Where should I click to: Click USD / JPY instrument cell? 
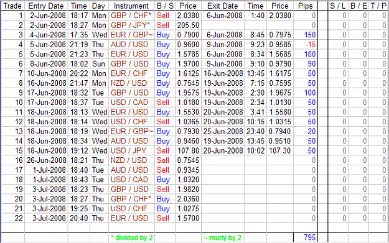(x=128, y=151)
